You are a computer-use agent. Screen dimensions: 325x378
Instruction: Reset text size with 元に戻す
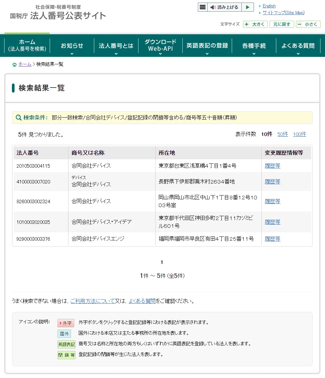coord(281,24)
